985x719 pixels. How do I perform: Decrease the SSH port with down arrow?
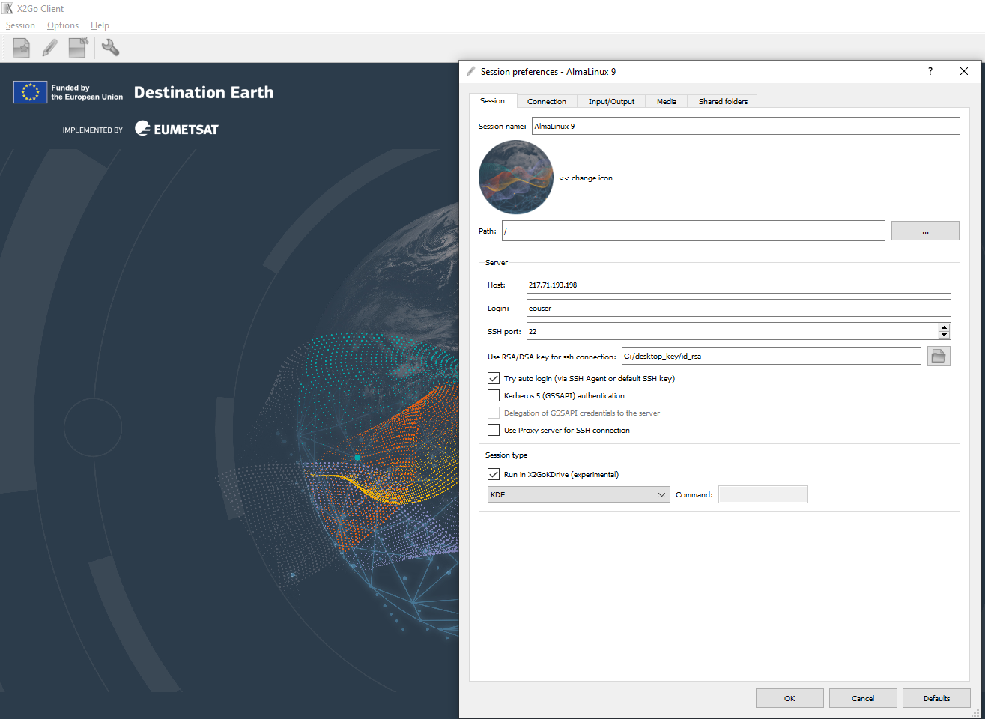[x=944, y=335]
